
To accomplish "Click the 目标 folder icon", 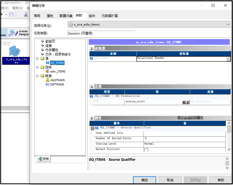I will coord(42,67).
